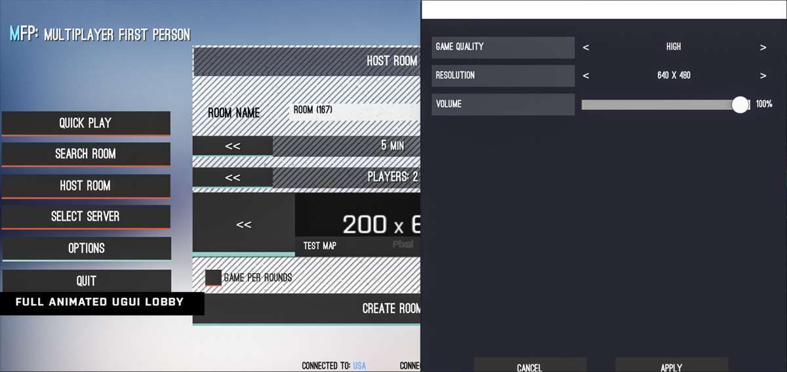Click the USA connected server link
787x372 pixels.
click(359, 365)
